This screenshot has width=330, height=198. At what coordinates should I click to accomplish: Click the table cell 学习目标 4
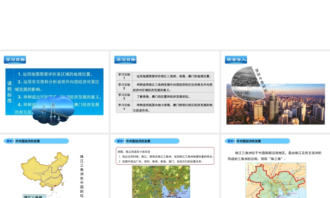(124, 107)
